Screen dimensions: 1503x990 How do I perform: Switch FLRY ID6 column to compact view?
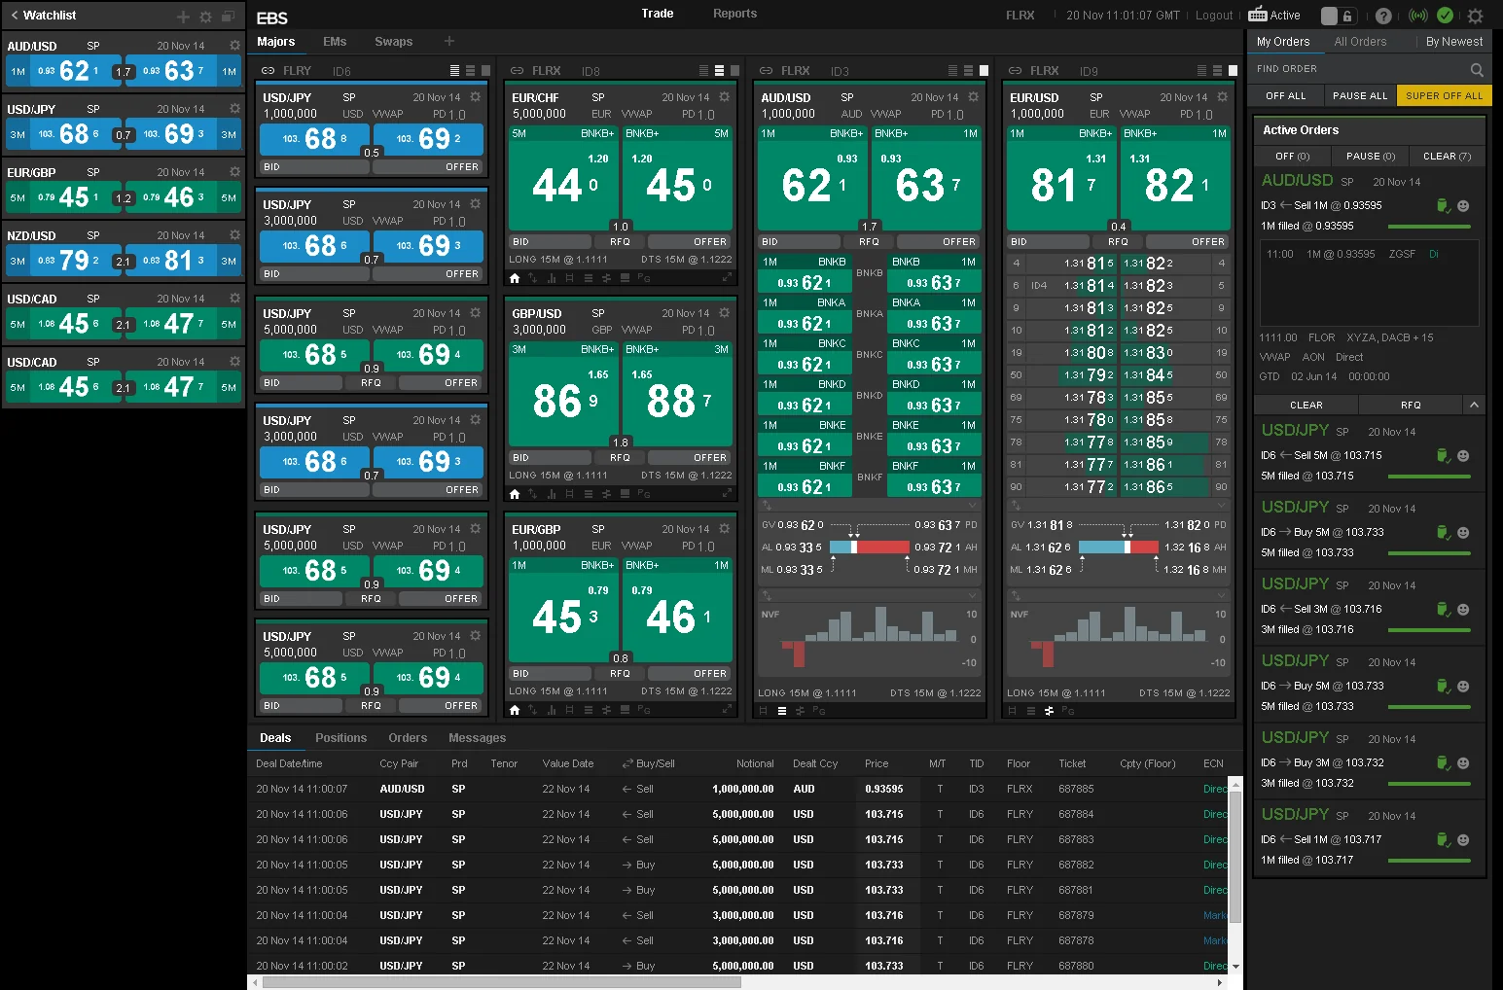point(454,71)
